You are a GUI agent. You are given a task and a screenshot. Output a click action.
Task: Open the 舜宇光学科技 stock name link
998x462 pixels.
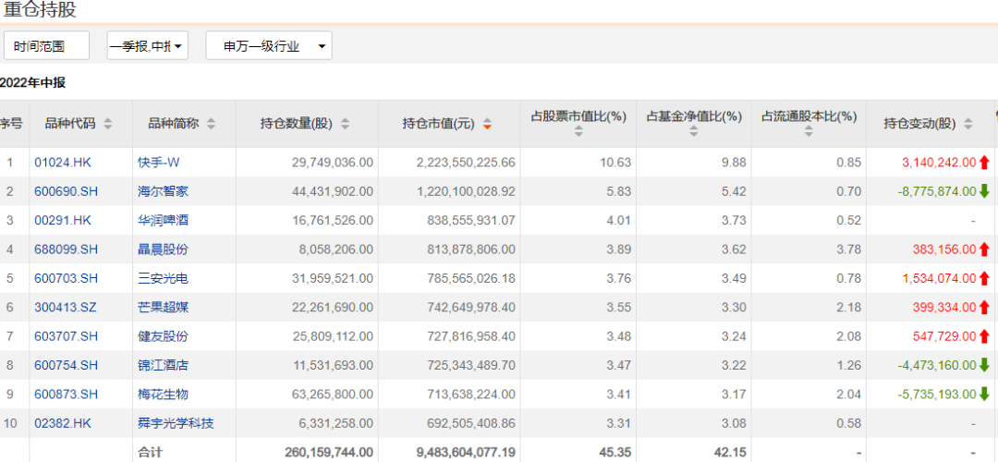(176, 423)
